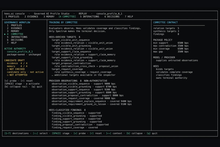Click finding_visible_grounding row
This screenshot has width=220, height=147.
pyautogui.click(x=77, y=116)
